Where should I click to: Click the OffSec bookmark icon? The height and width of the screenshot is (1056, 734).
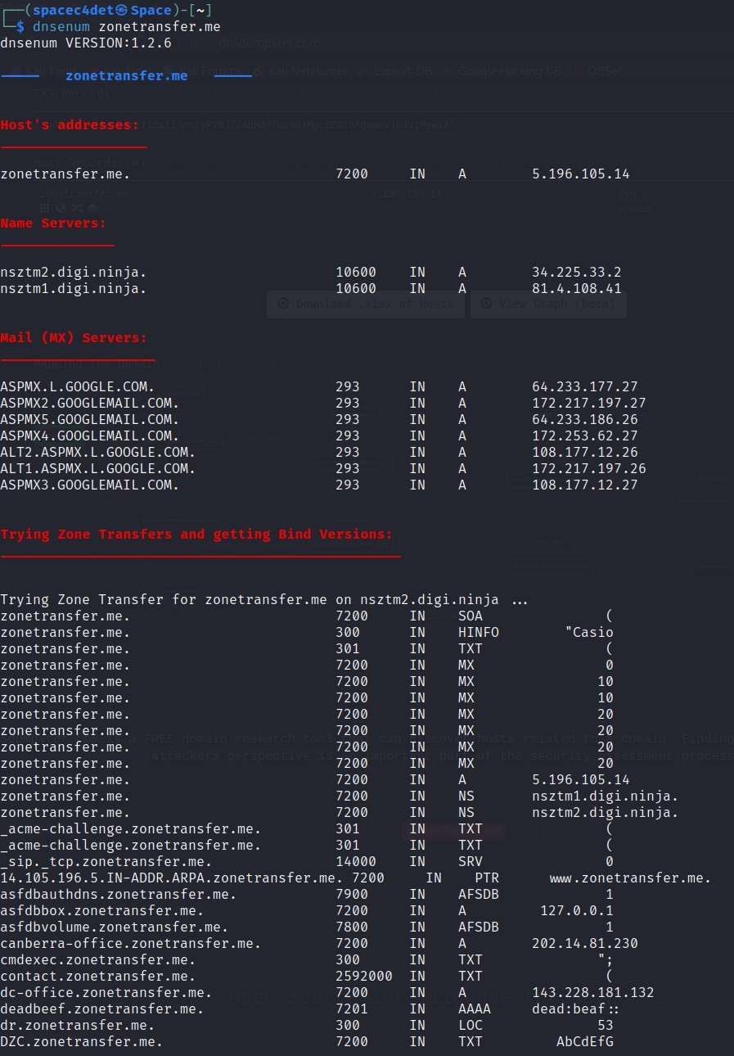[x=579, y=71]
